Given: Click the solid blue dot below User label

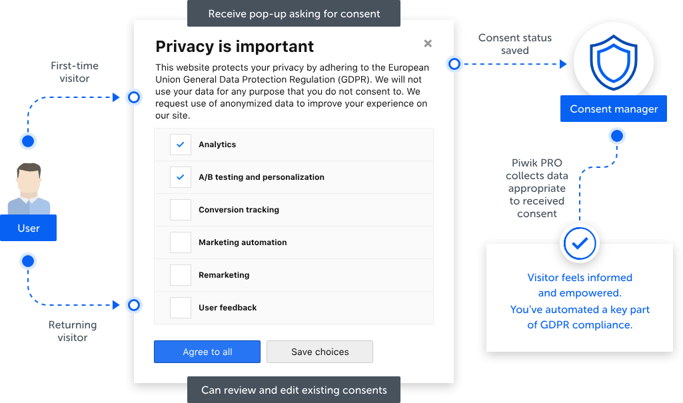Looking at the screenshot, I should click(28, 261).
